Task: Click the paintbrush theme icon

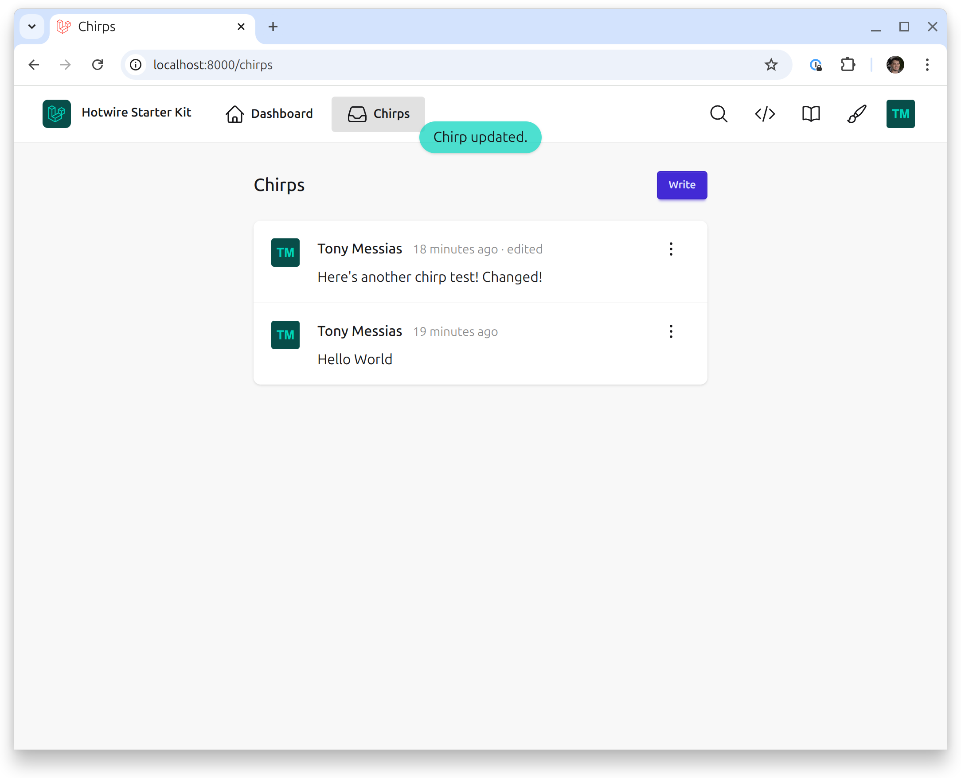Action: pyautogui.click(x=856, y=114)
